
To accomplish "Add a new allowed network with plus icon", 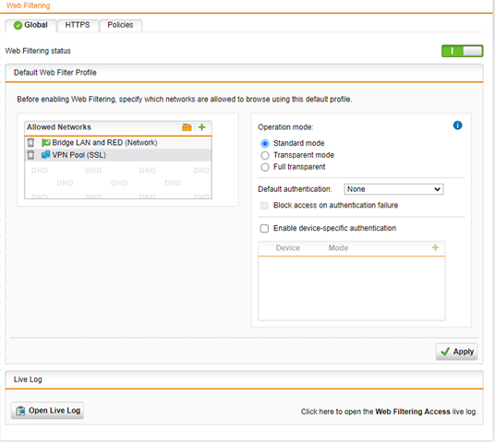I will coord(202,127).
